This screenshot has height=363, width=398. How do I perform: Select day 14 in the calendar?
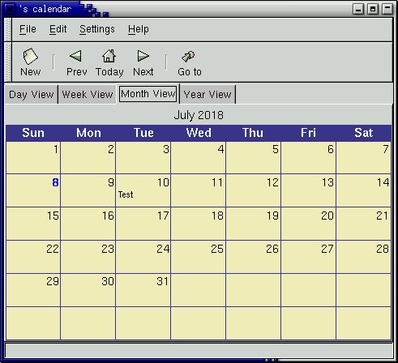pyautogui.click(x=364, y=190)
